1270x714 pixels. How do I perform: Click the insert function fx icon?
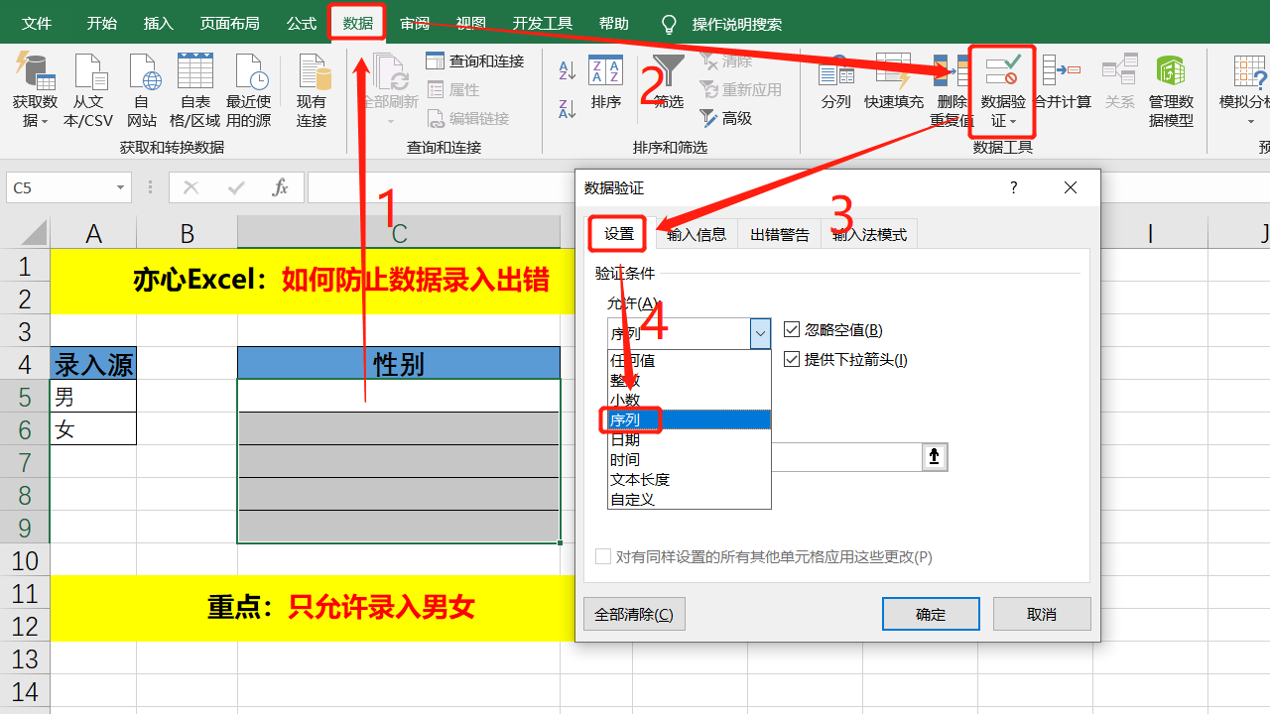281,187
